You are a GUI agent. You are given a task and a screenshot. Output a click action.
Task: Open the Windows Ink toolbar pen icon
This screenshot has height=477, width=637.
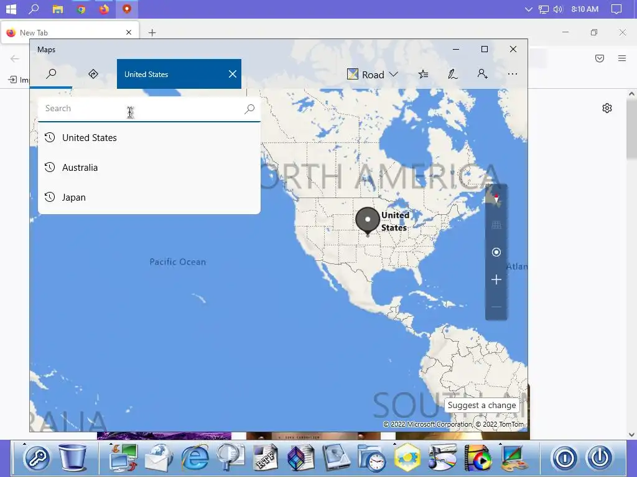tap(453, 74)
